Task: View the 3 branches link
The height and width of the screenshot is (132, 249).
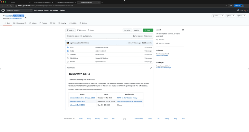Action: tap(81, 30)
